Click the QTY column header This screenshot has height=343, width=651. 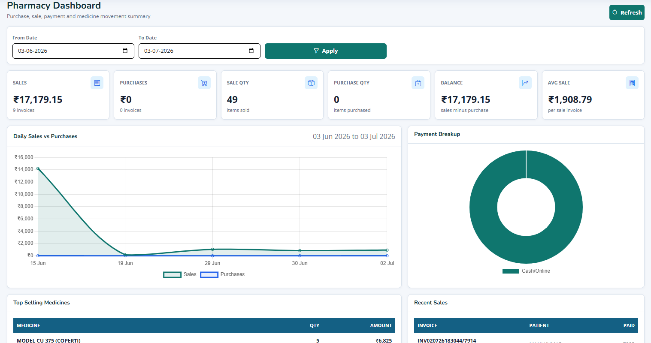[x=315, y=325]
